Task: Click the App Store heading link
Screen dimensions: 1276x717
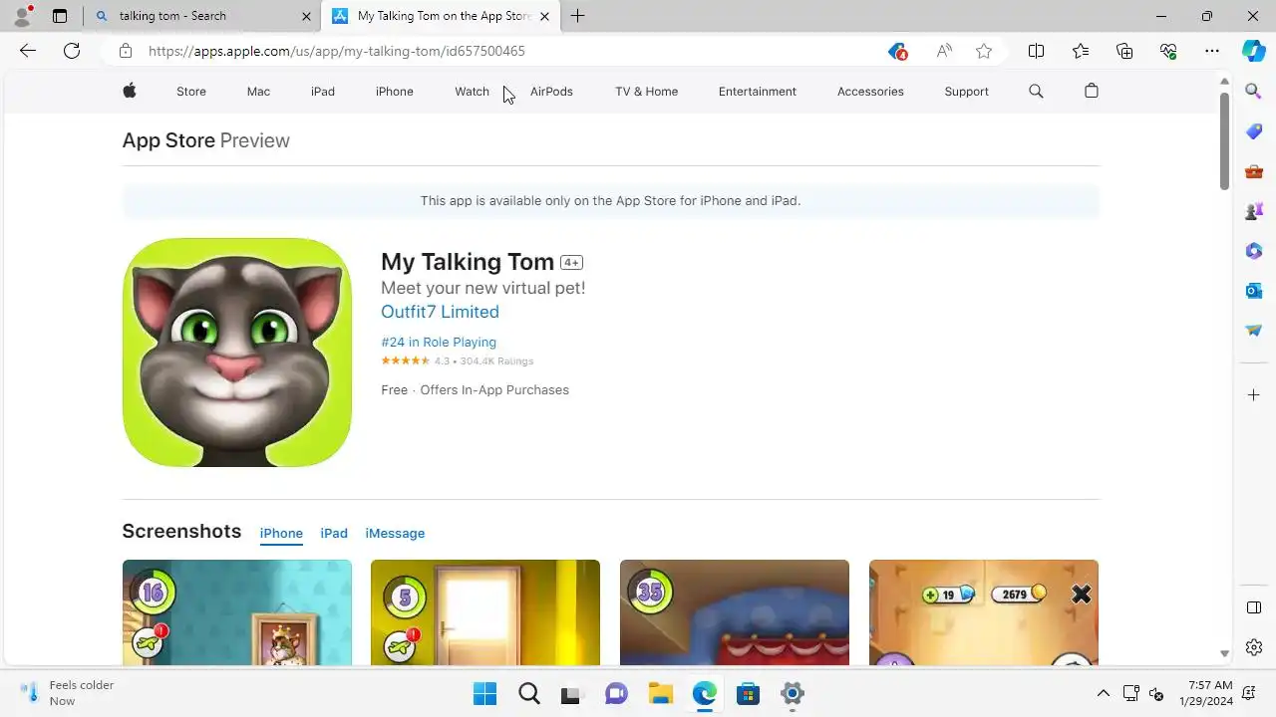Action: (168, 140)
